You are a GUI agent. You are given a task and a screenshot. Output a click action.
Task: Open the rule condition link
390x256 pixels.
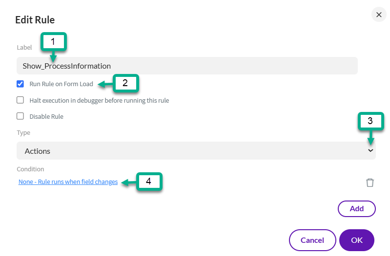coord(68,182)
